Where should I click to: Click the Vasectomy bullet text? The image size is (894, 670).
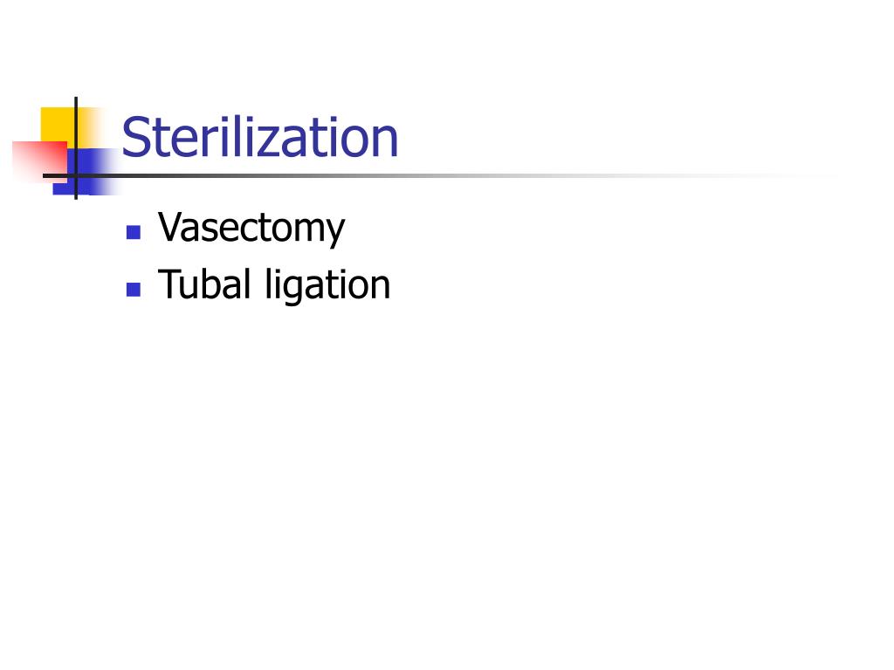251,228
